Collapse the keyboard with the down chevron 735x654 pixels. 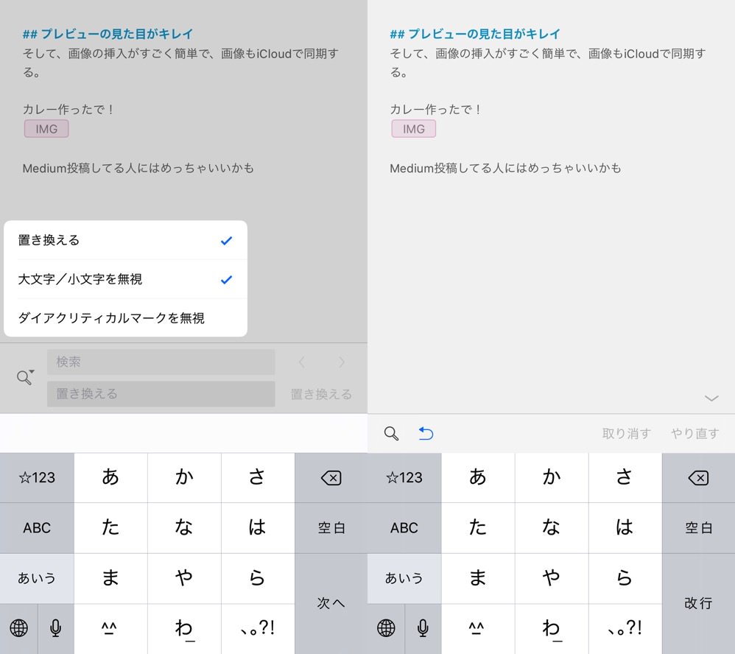(711, 398)
